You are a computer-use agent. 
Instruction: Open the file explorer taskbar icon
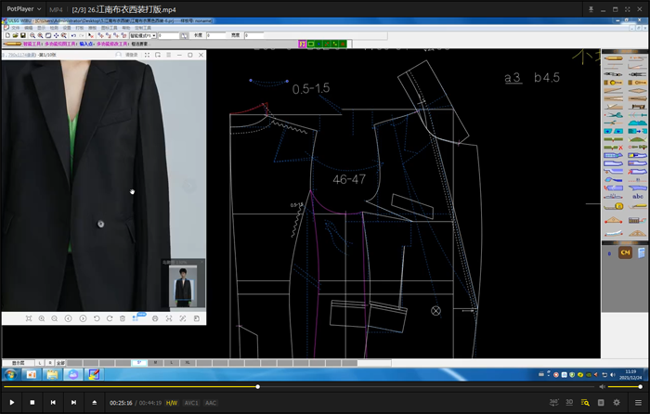52,375
